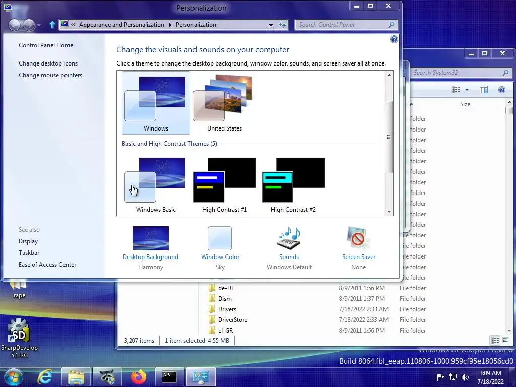Launch Firefox from taskbar
Screen dimensions: 516x387
138,377
